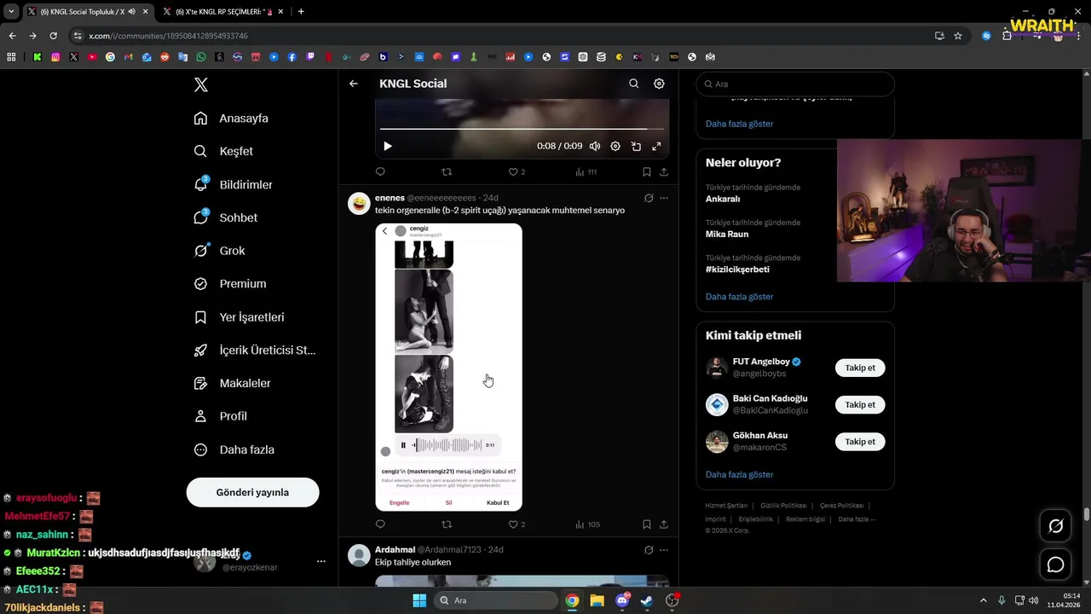Expand the video to fullscreen
This screenshot has width=1091, height=614.
[x=656, y=146]
